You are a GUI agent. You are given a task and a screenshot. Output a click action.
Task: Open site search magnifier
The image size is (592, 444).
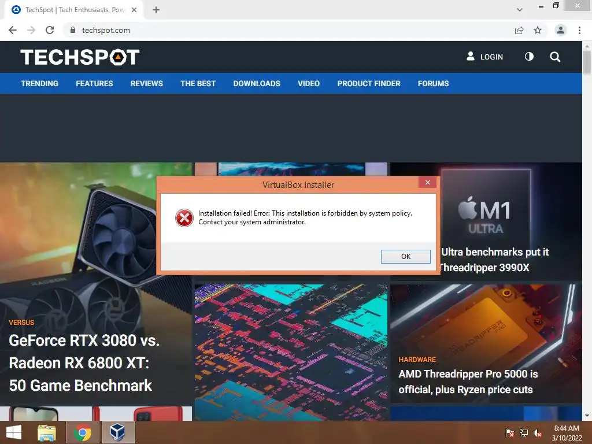tap(555, 57)
